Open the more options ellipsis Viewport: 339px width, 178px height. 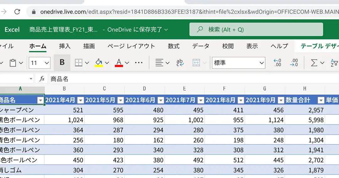tap(139, 63)
